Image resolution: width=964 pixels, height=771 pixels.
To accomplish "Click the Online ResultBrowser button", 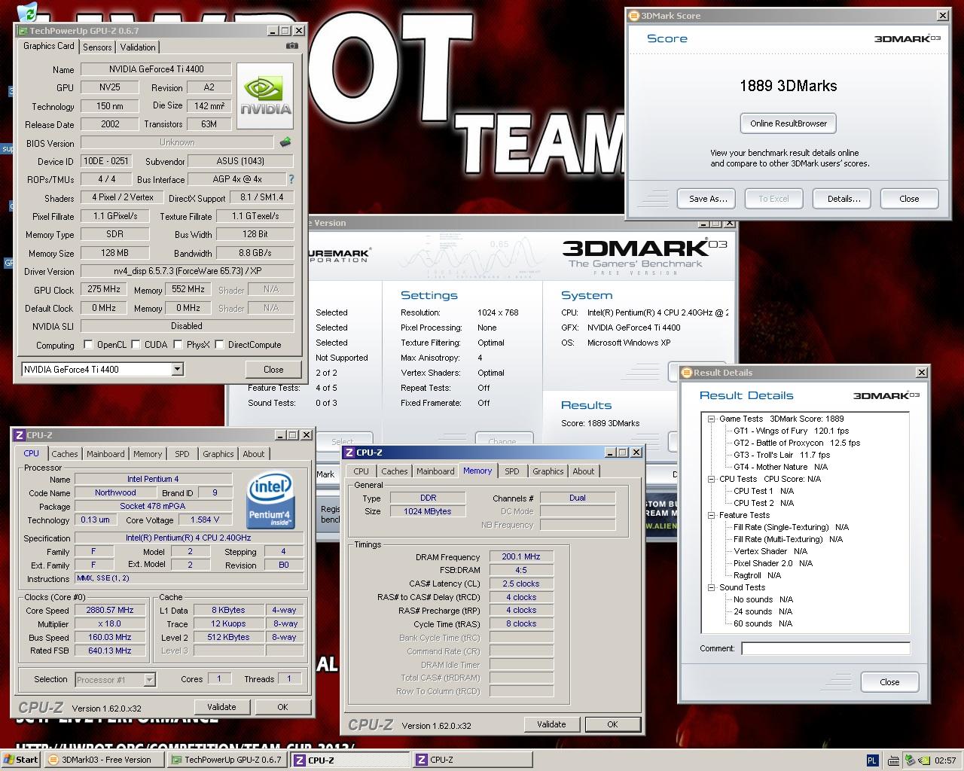I will (789, 123).
